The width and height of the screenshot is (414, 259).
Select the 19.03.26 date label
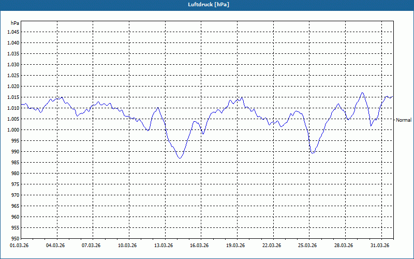pos(235,246)
